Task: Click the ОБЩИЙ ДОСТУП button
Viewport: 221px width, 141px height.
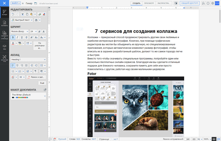Action: (x=189, y=3)
